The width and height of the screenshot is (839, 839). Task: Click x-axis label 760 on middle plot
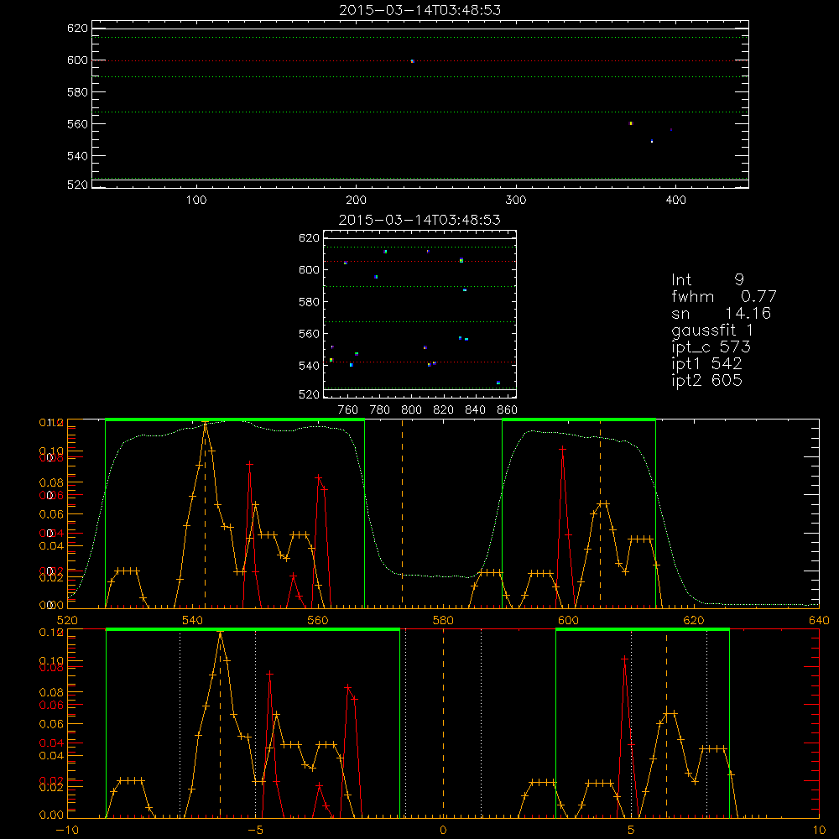coord(348,410)
